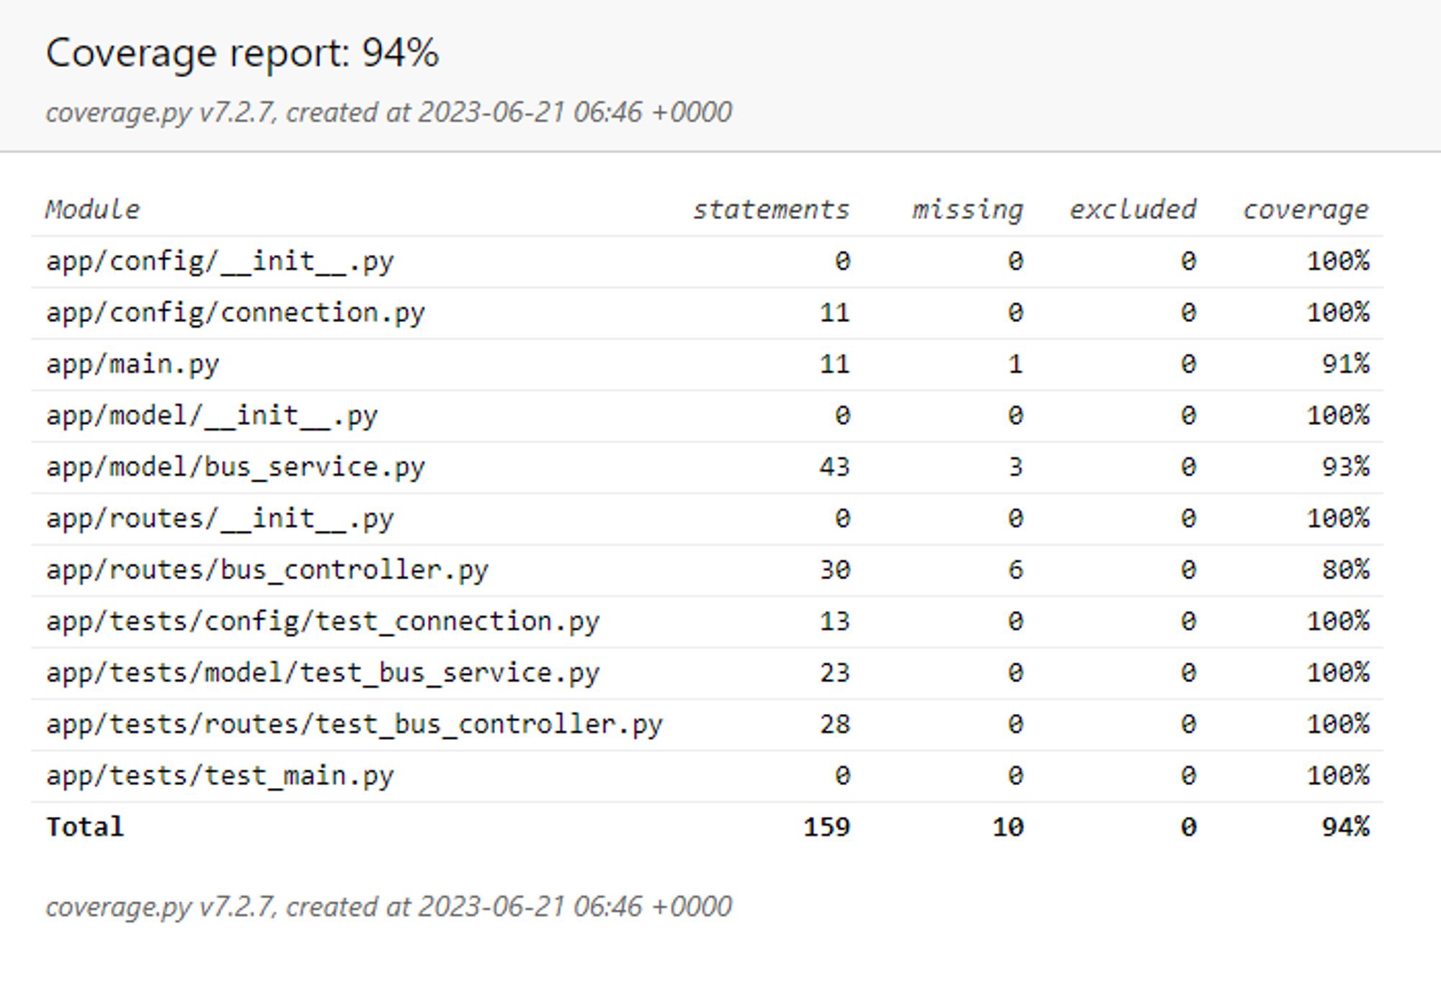Select the Total row of the report
Viewport: 1441px width, 1002px height.
tap(84, 827)
